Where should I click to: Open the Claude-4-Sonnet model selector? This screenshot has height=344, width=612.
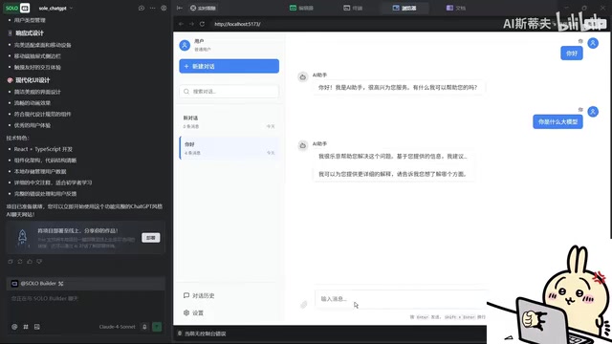[117, 327]
